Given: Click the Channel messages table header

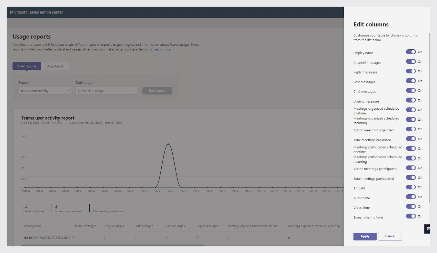Looking at the screenshot, I should [x=84, y=226].
